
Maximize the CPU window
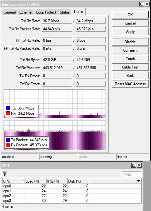pyautogui.click(x=134, y=165)
